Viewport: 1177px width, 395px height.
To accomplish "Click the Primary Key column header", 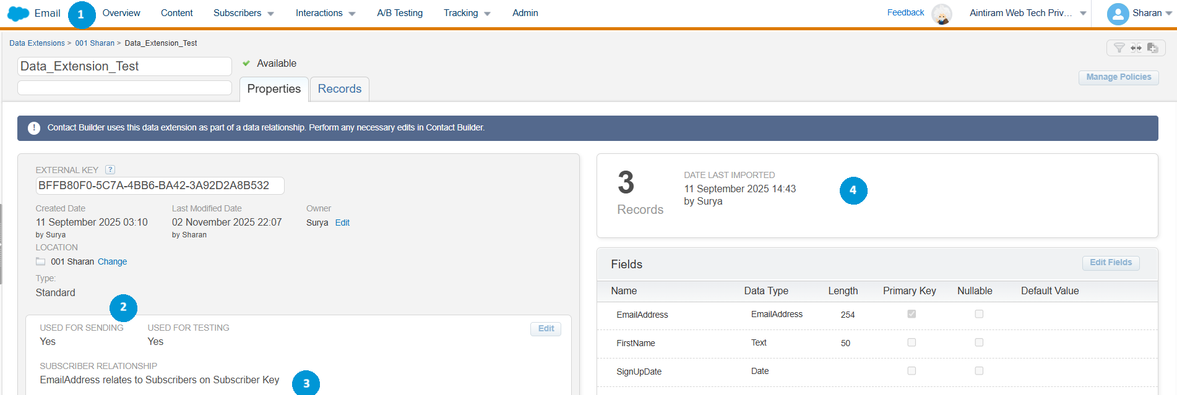I will 909,291.
